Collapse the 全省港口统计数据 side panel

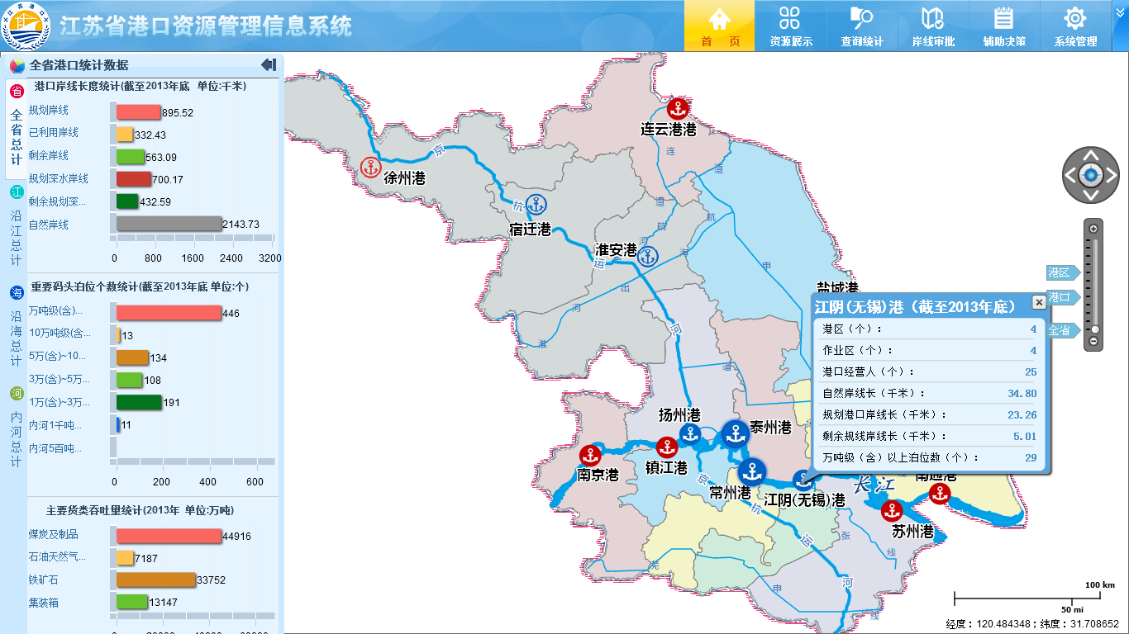tap(269, 65)
